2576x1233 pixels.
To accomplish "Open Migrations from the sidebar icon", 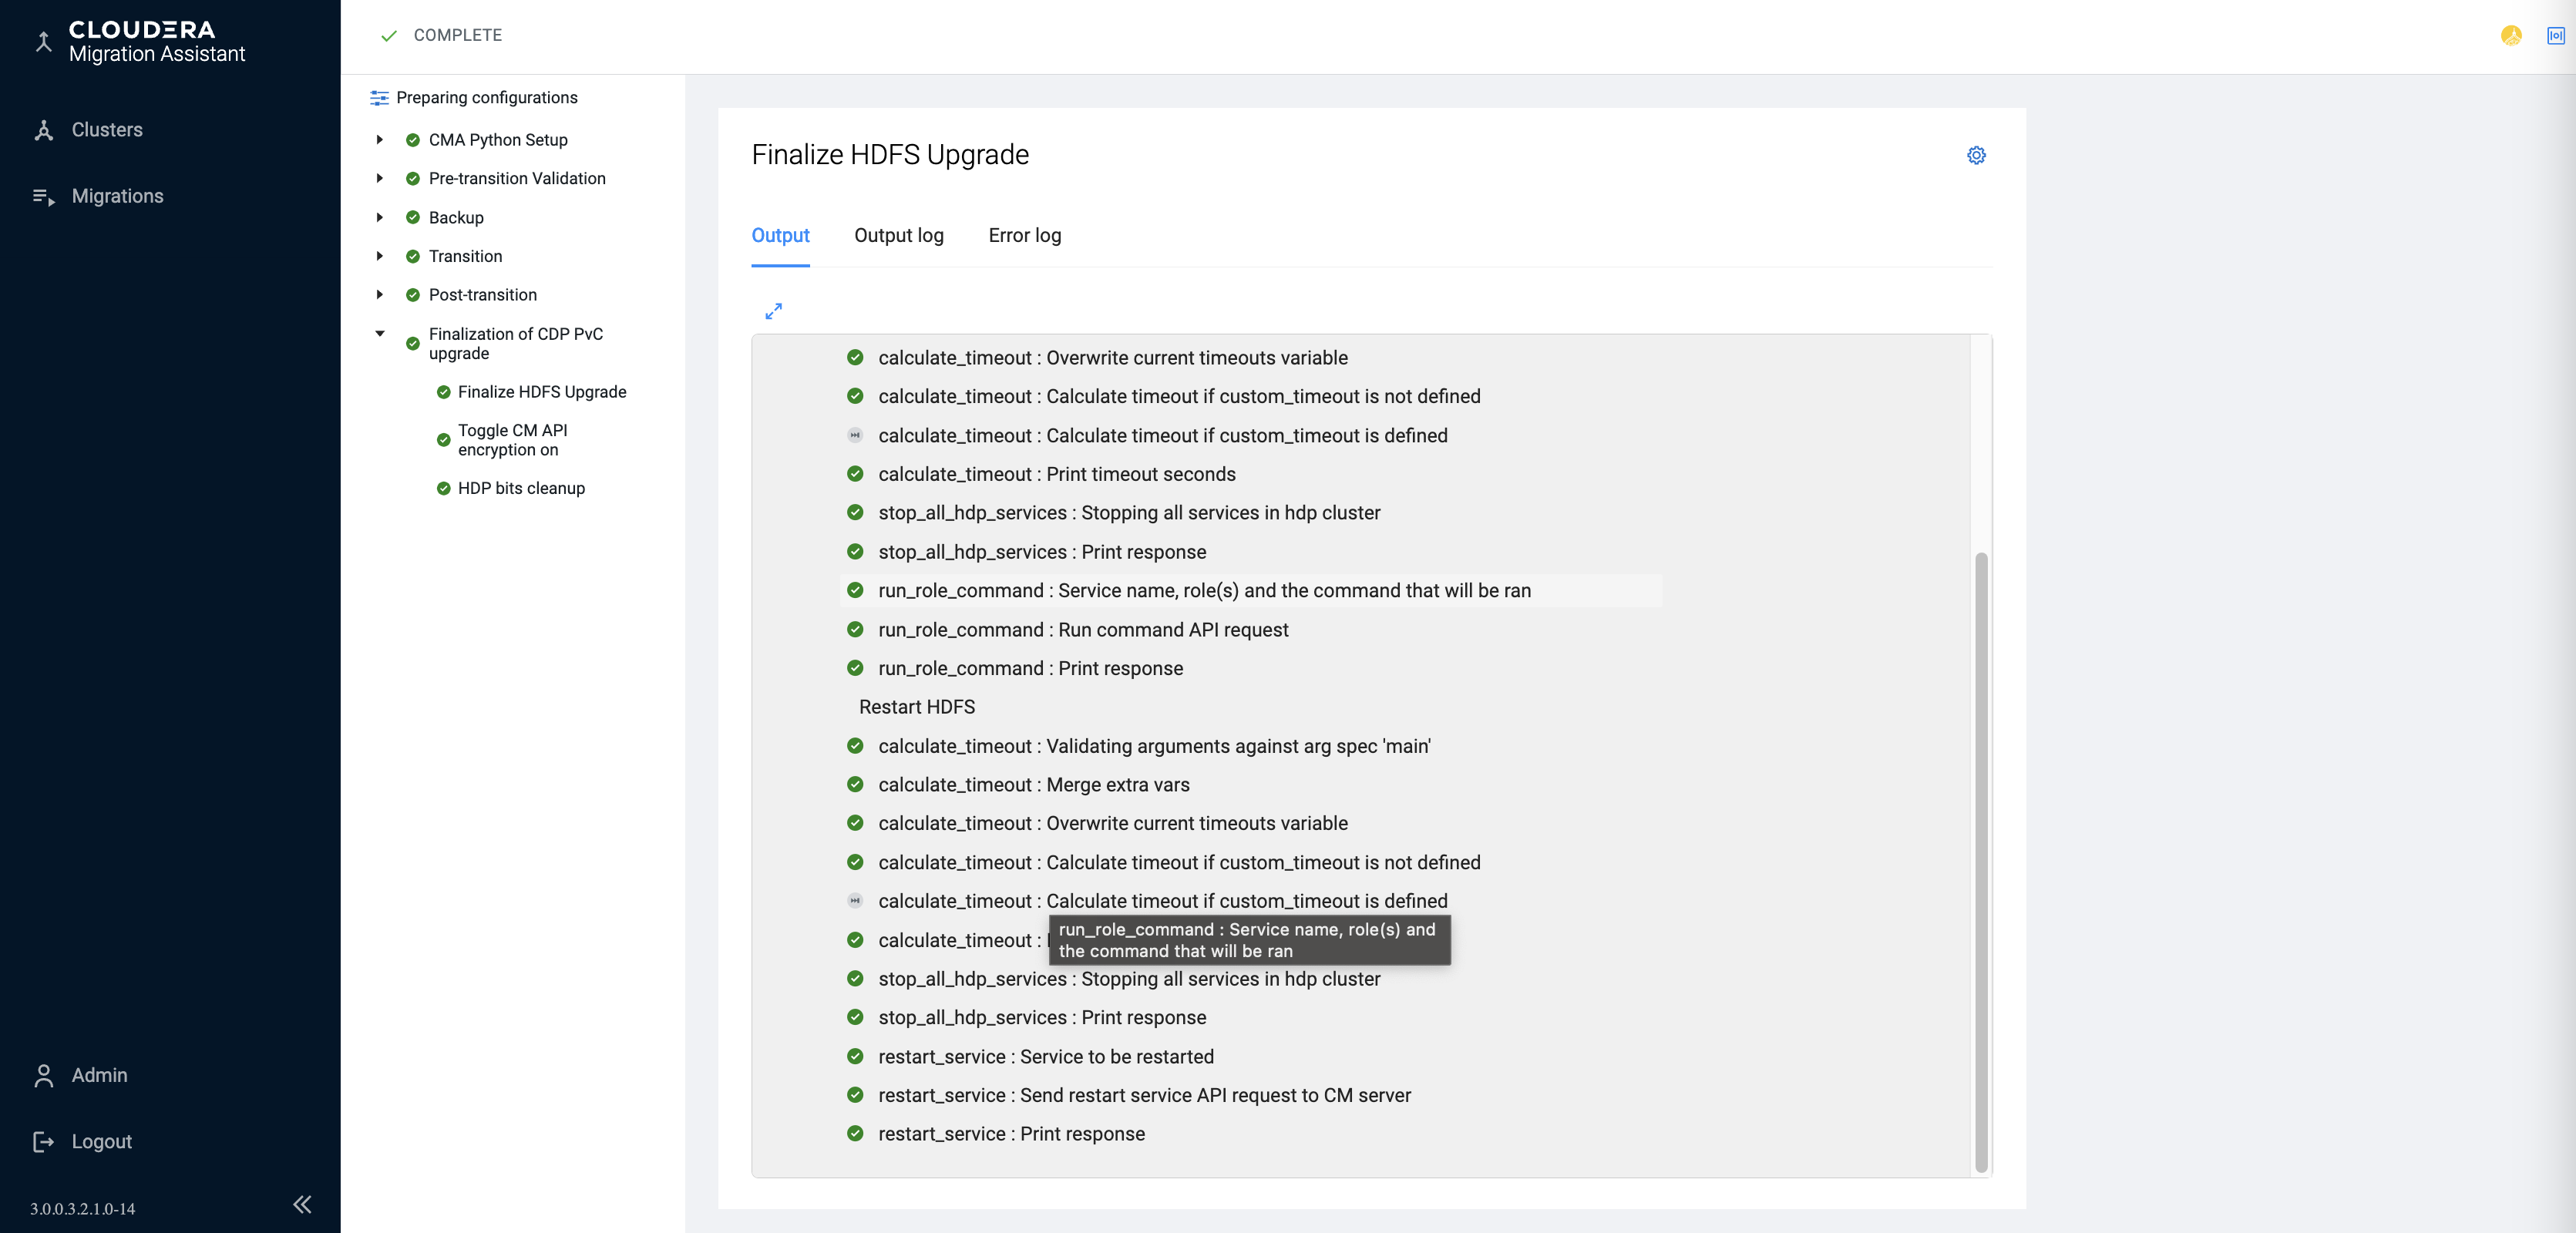I will (x=43, y=197).
